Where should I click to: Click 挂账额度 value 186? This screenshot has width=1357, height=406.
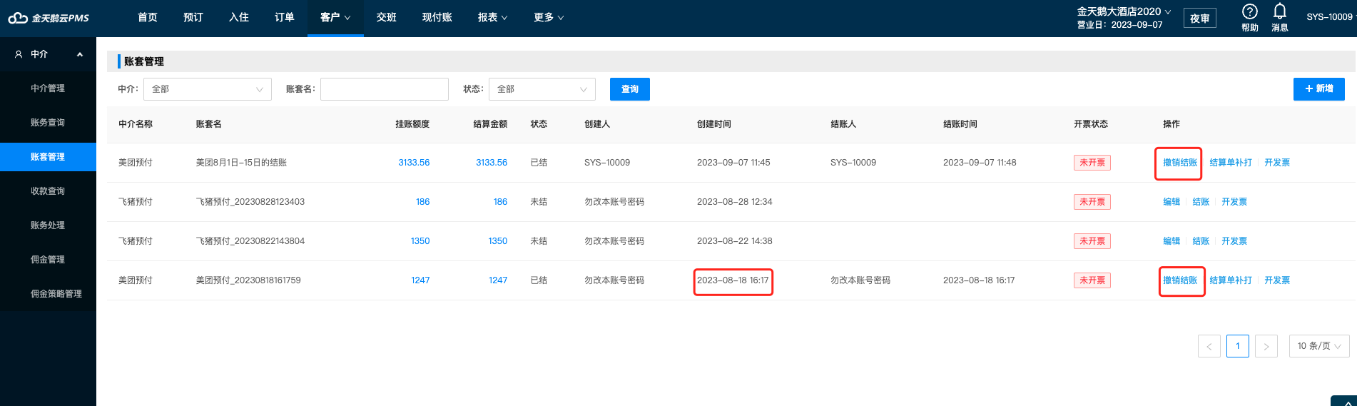pyautogui.click(x=423, y=202)
